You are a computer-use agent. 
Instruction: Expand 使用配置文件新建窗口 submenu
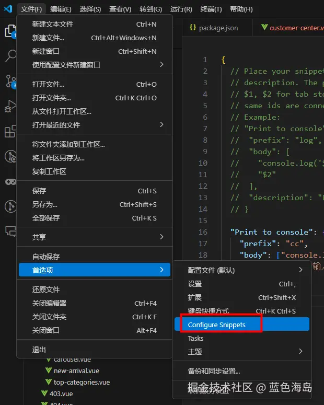[95, 65]
